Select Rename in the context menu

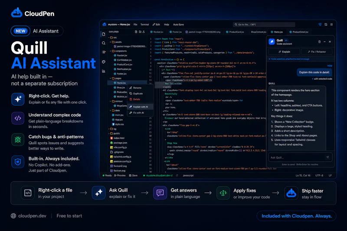[140, 88]
